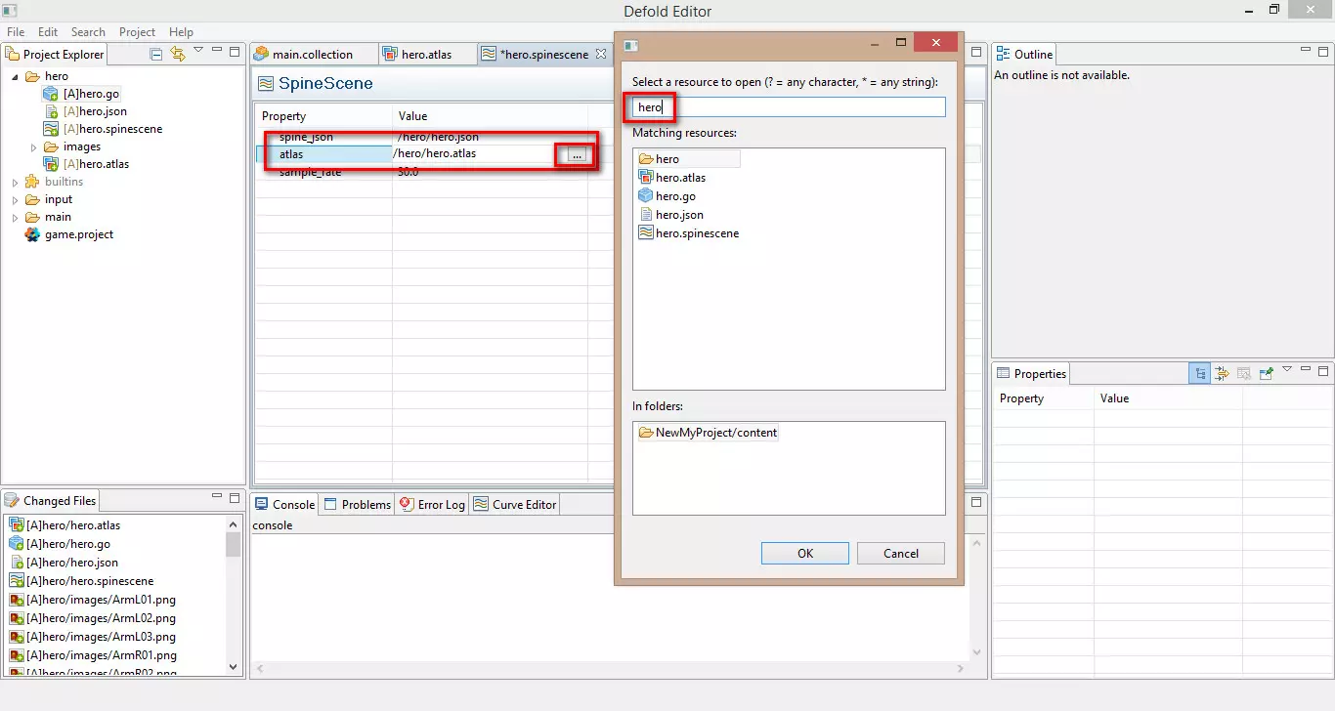Viewport: 1335px width, 711px height.
Task: Expand the builtins folder
Action: 15,182
